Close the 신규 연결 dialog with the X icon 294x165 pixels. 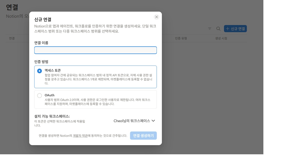[156, 17]
